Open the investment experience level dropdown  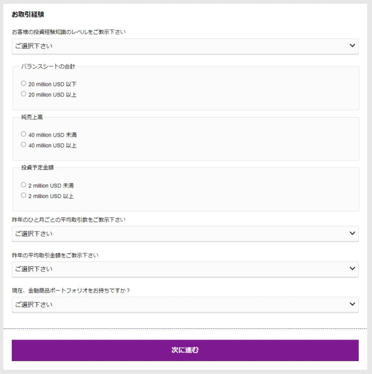pyautogui.click(x=185, y=46)
